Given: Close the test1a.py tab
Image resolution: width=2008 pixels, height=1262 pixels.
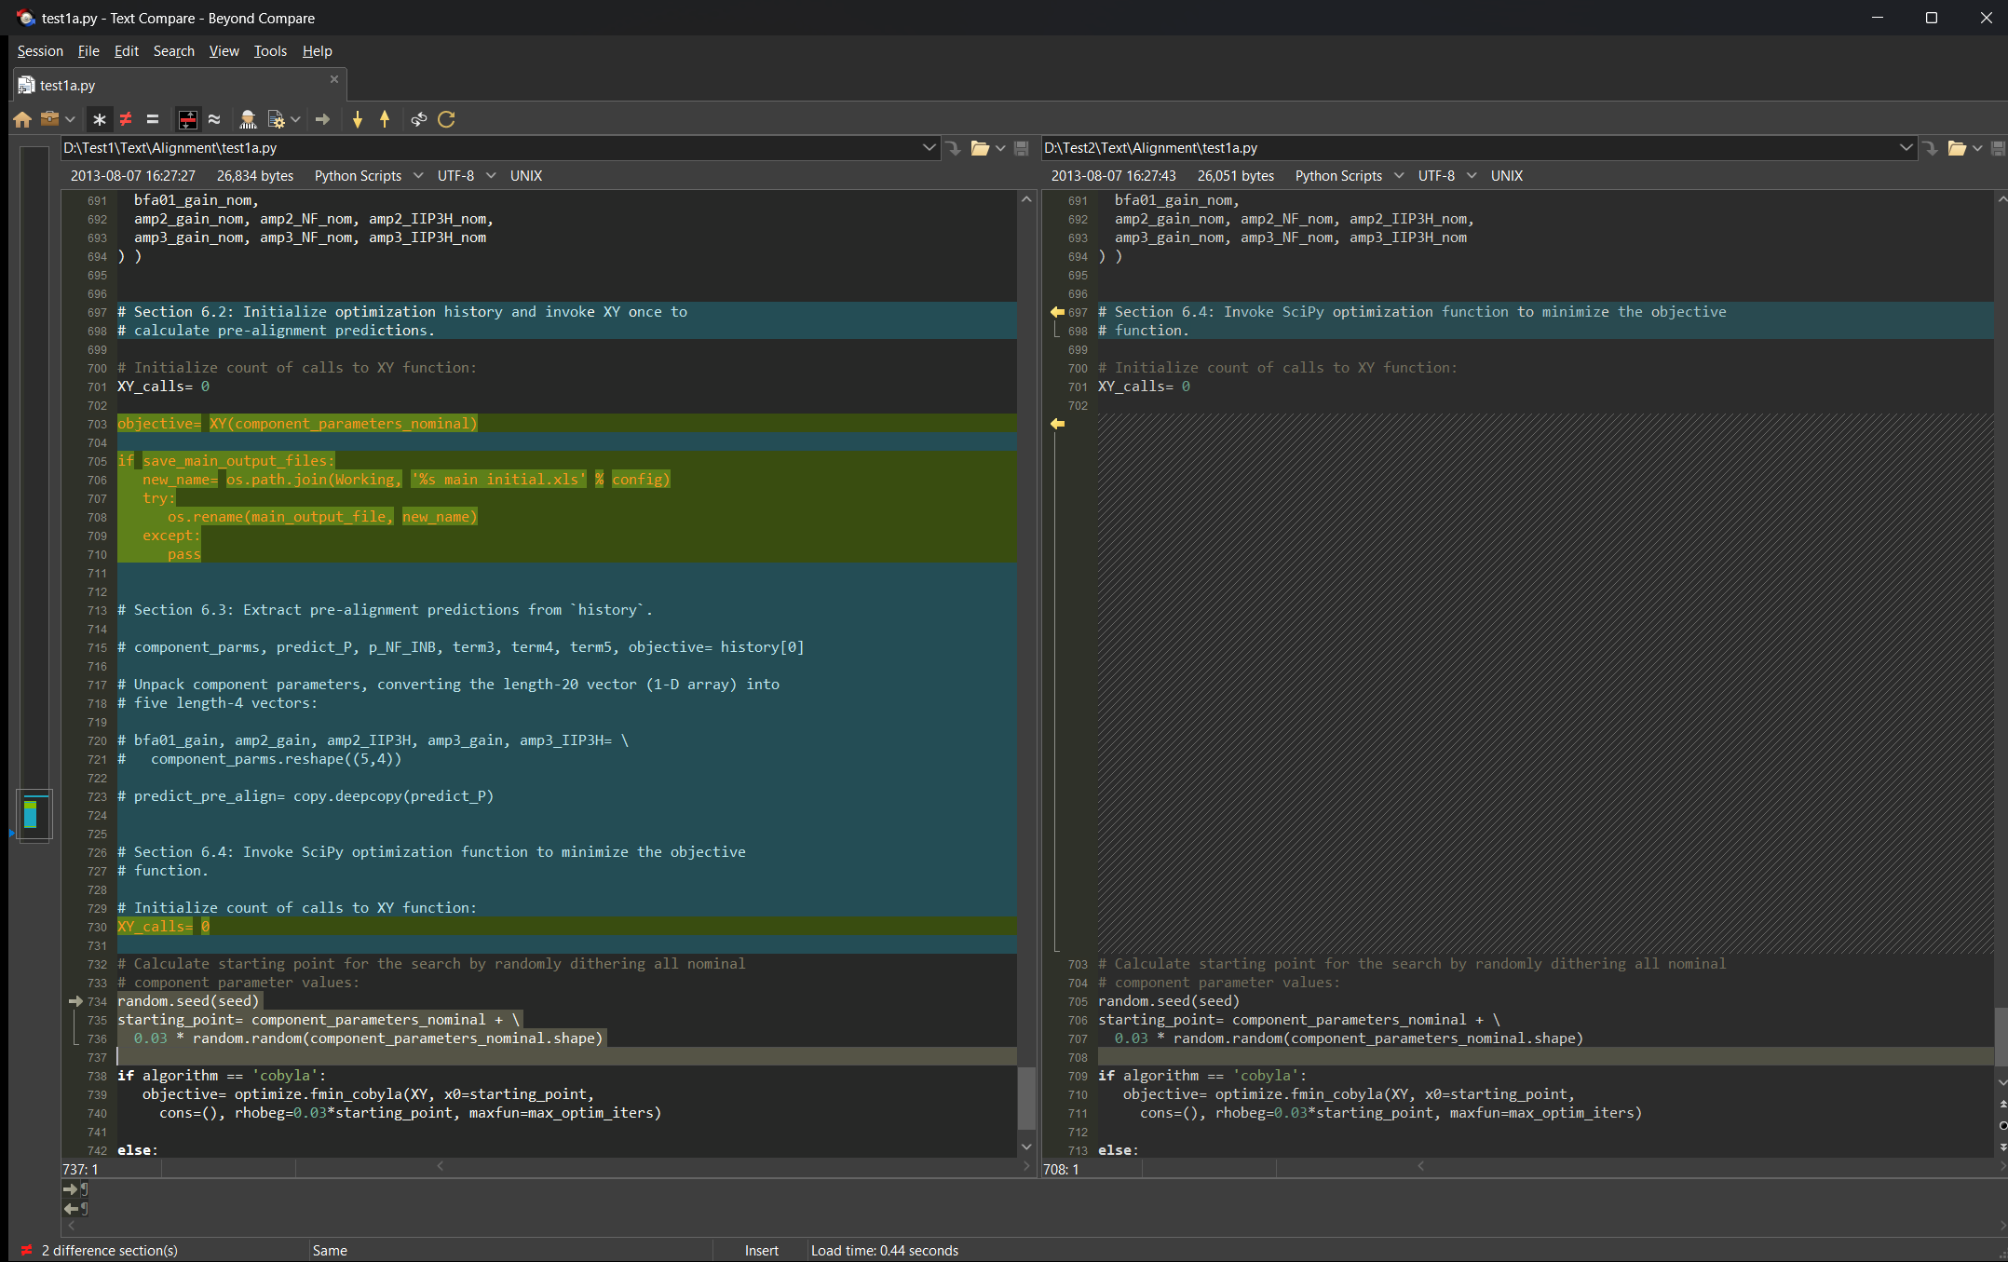Looking at the screenshot, I should [334, 79].
